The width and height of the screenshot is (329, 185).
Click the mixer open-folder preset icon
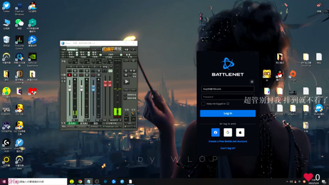tap(126, 60)
